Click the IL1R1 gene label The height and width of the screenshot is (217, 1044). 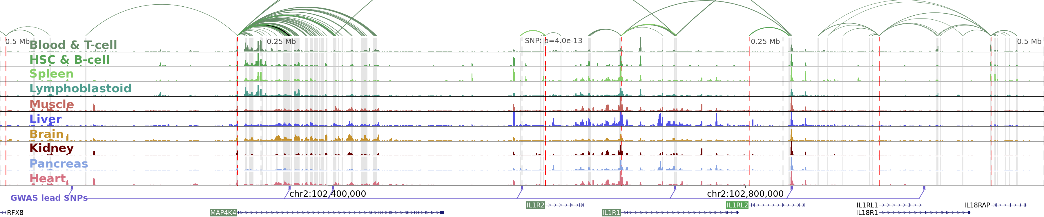click(611, 213)
